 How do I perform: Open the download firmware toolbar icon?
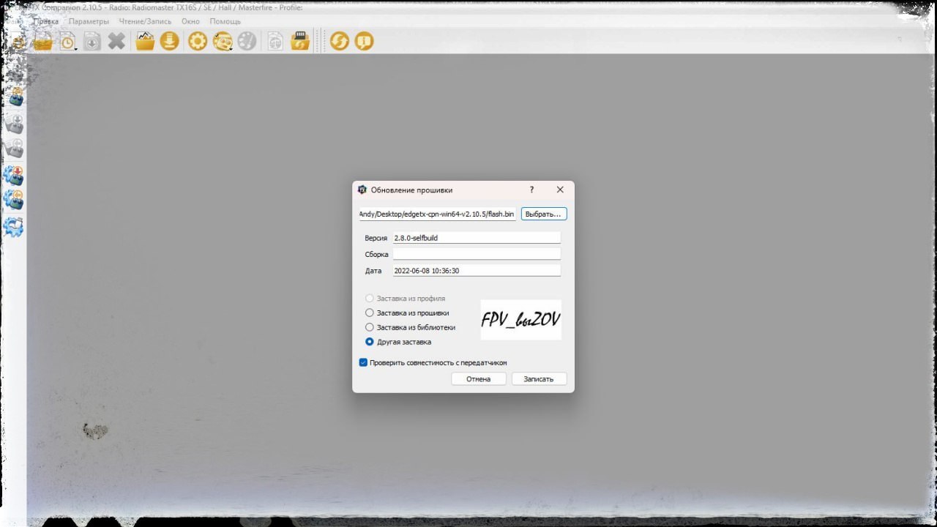pyautogui.click(x=169, y=41)
